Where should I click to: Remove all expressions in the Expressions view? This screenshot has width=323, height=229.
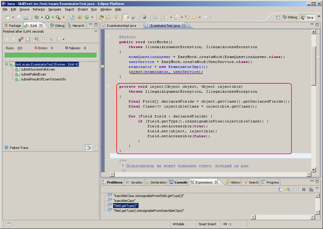[311, 189]
